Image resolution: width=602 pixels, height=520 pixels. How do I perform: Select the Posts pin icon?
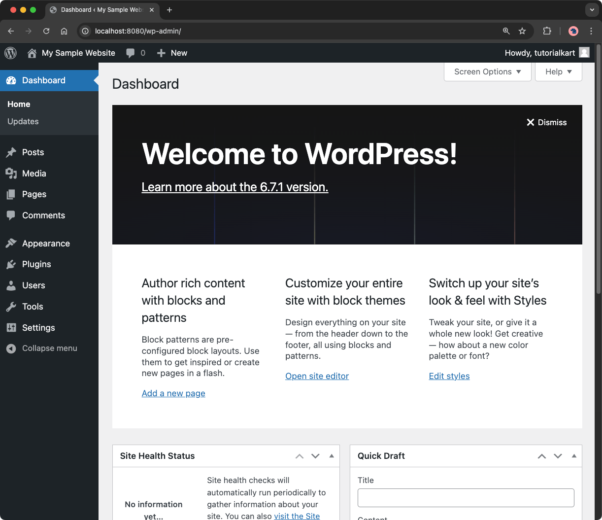11,152
